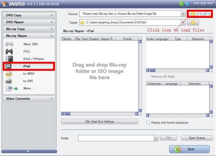
Task: Click the iPod / iPhone device icon
Action: pyautogui.click(x=9, y=59)
